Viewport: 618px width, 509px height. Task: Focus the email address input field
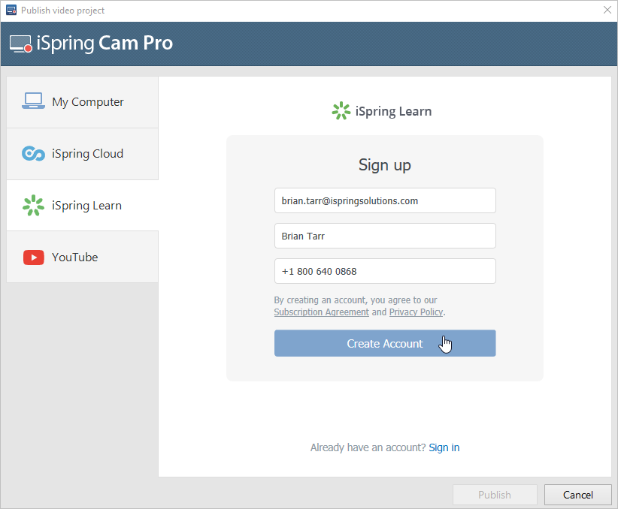pyautogui.click(x=384, y=200)
